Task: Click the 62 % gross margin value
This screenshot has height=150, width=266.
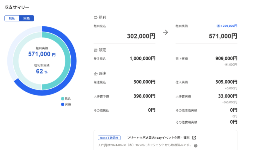Action: (x=42, y=71)
